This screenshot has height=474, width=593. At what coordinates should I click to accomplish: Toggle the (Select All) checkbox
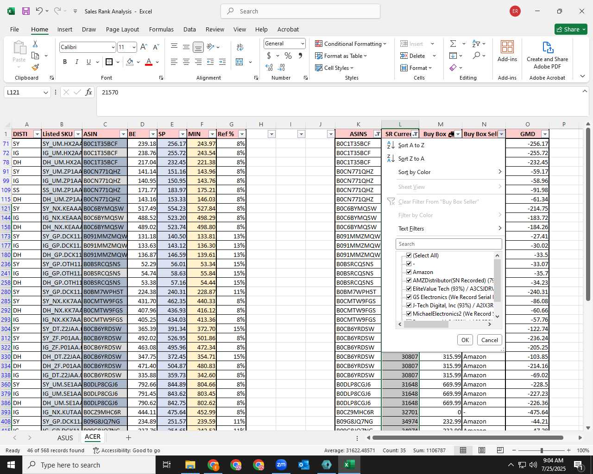[x=409, y=256]
